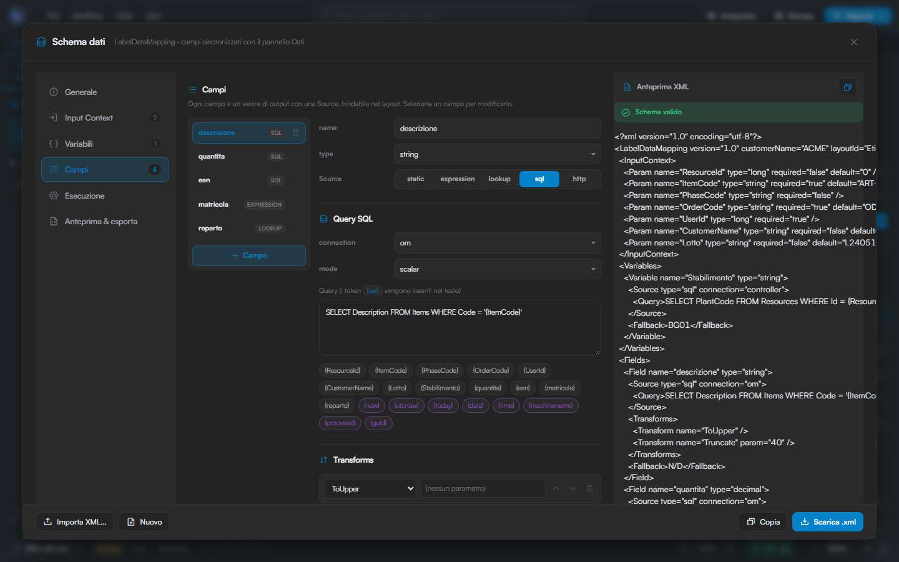Add a new field with + Campo
The image size is (899, 562).
pos(249,255)
